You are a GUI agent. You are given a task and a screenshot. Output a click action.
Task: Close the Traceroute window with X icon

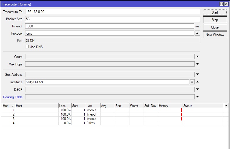coord(226,4)
